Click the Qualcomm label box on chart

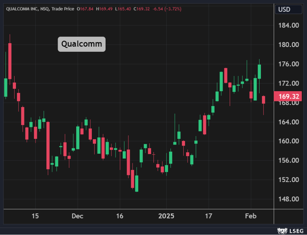(x=82, y=44)
